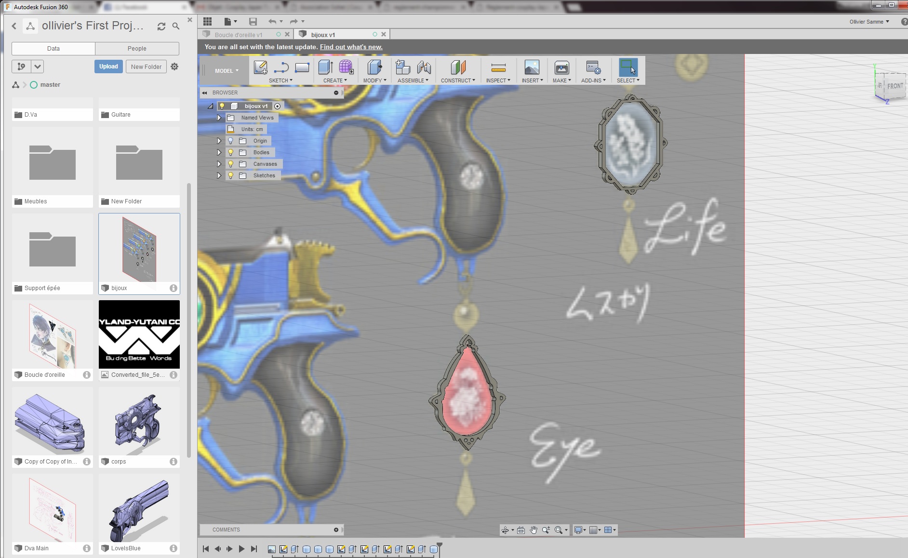Screen dimensions: 908x558
Task: Toggle visibility of Bodies folder
Action: coord(230,152)
